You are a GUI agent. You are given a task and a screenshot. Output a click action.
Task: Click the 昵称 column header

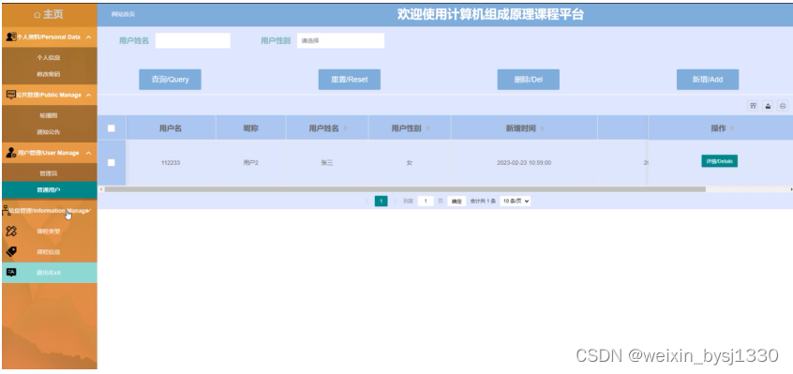251,128
